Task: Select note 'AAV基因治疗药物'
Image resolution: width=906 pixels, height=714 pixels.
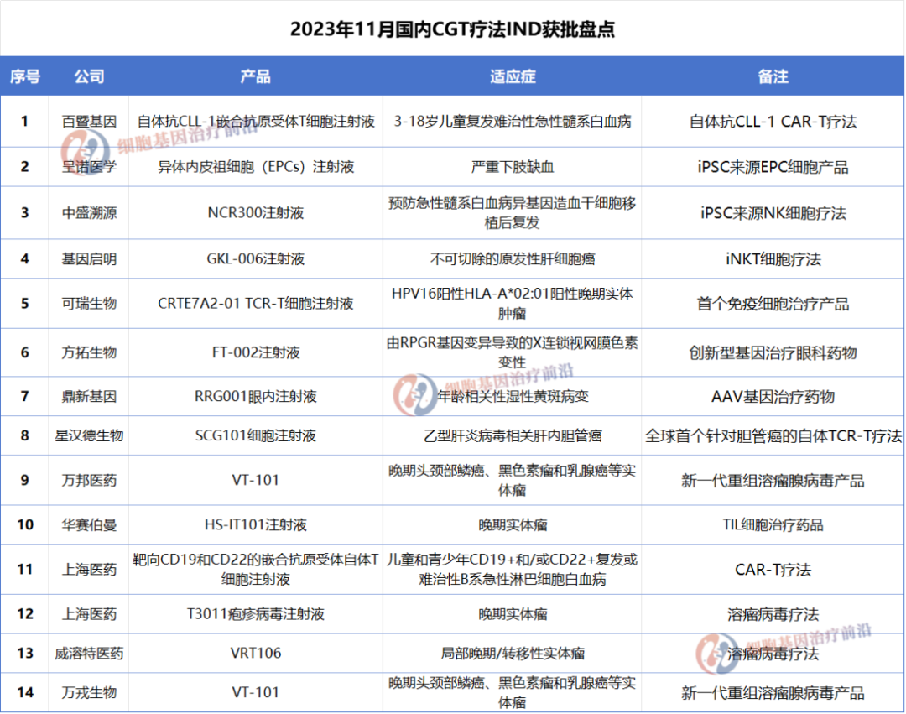Action: (x=773, y=396)
